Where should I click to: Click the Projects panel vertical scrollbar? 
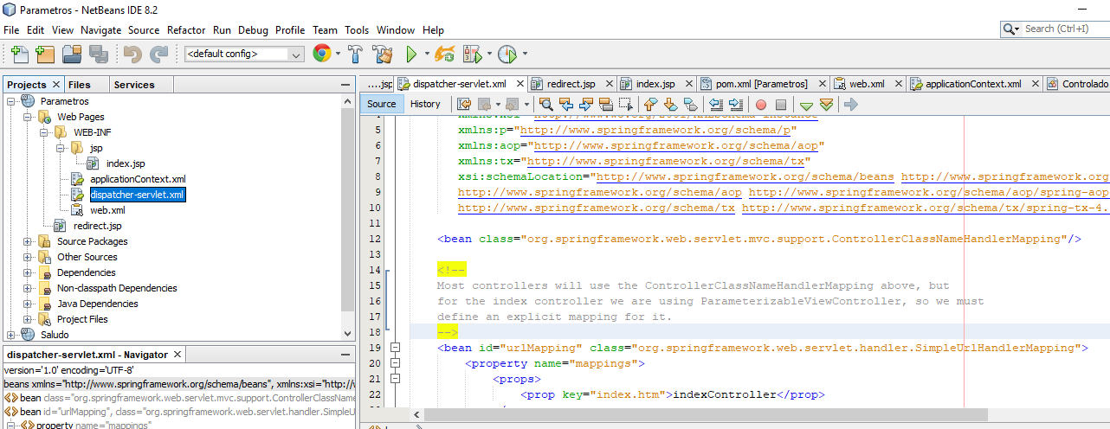348,208
